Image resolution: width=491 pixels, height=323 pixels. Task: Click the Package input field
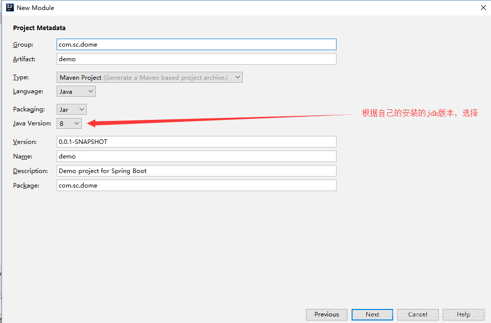pyautogui.click(x=196, y=186)
